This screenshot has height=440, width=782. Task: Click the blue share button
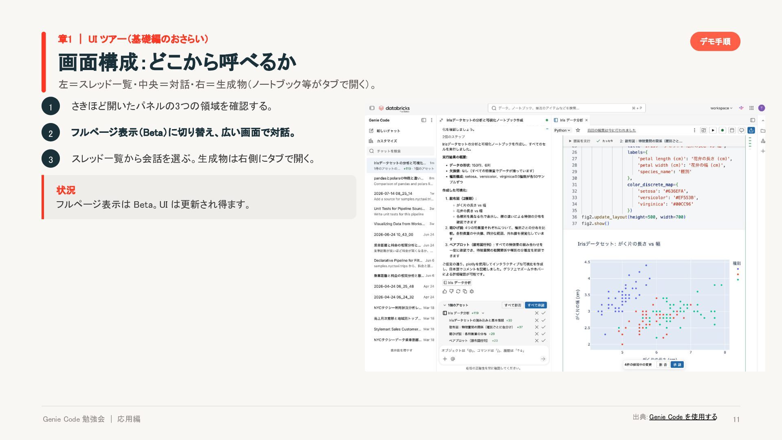tap(751, 130)
